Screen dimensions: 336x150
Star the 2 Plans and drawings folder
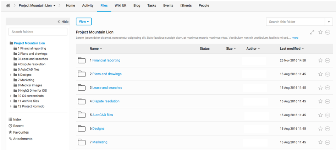[x=320, y=74]
